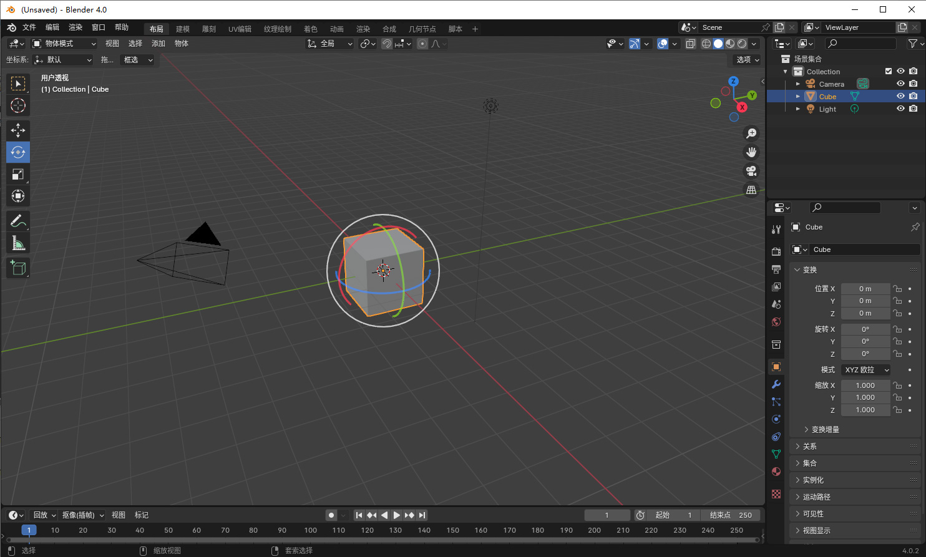
Task: Open the viewport Add menu
Action: click(x=158, y=44)
